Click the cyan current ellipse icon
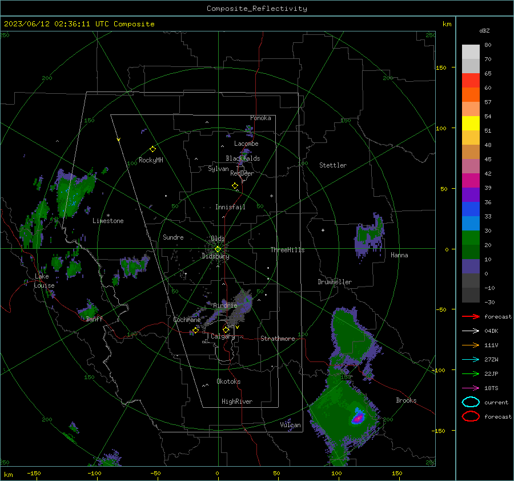The width and height of the screenshot is (514, 481). point(471,402)
